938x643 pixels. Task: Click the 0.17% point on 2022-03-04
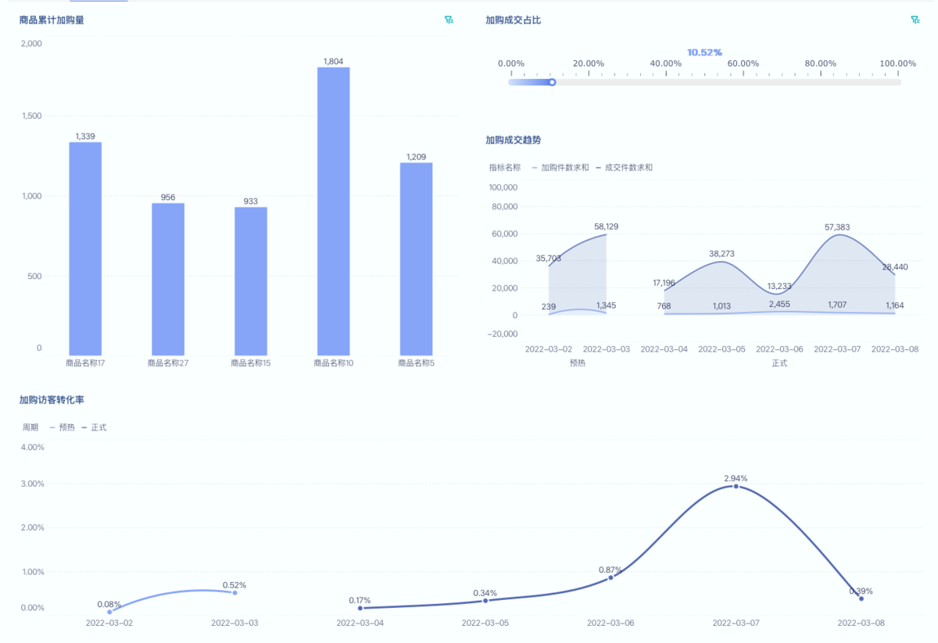360,608
